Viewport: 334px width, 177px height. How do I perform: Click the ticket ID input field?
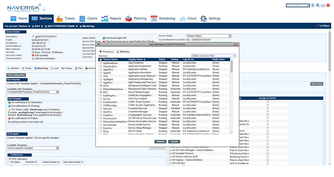[x=298, y=5]
